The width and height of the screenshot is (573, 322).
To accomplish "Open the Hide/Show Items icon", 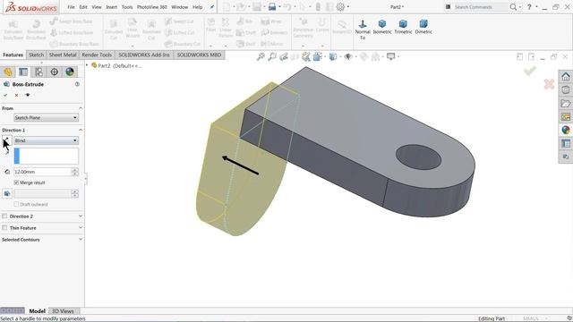I will [348, 56].
